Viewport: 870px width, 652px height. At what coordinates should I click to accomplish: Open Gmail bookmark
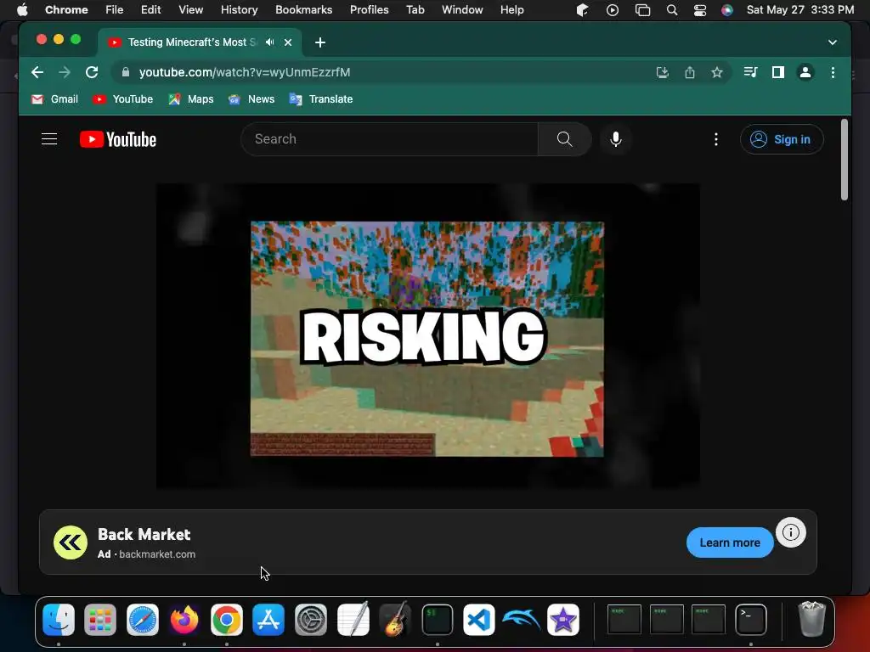(54, 99)
